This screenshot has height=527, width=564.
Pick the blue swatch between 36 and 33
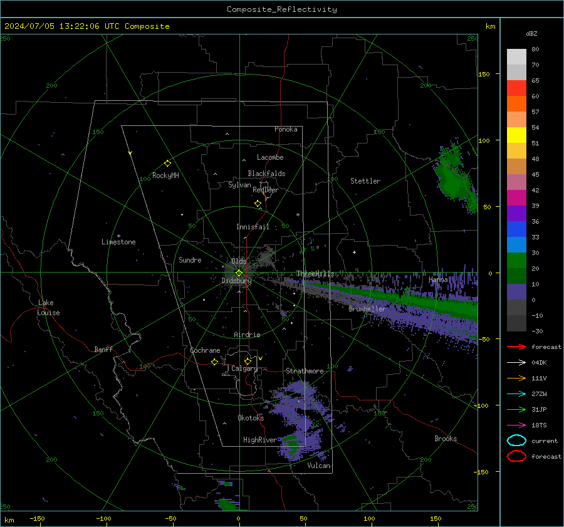tap(516, 229)
